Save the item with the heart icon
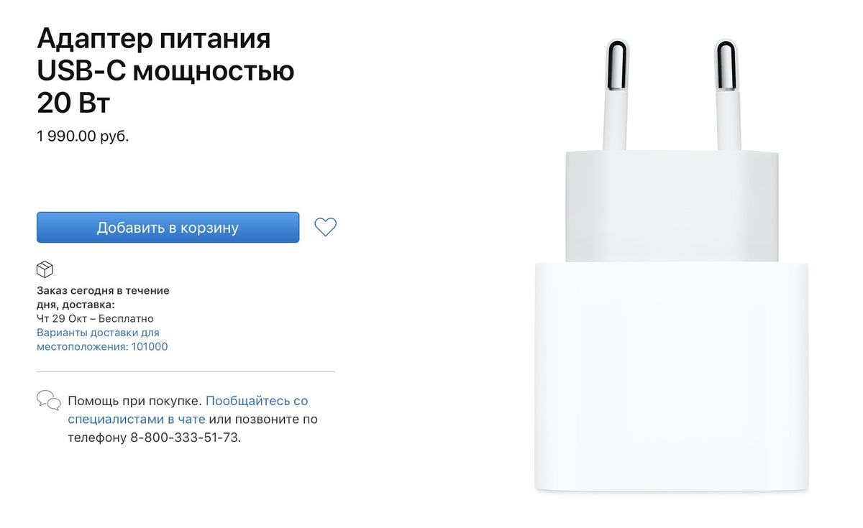The image size is (863, 528). pyautogui.click(x=326, y=227)
